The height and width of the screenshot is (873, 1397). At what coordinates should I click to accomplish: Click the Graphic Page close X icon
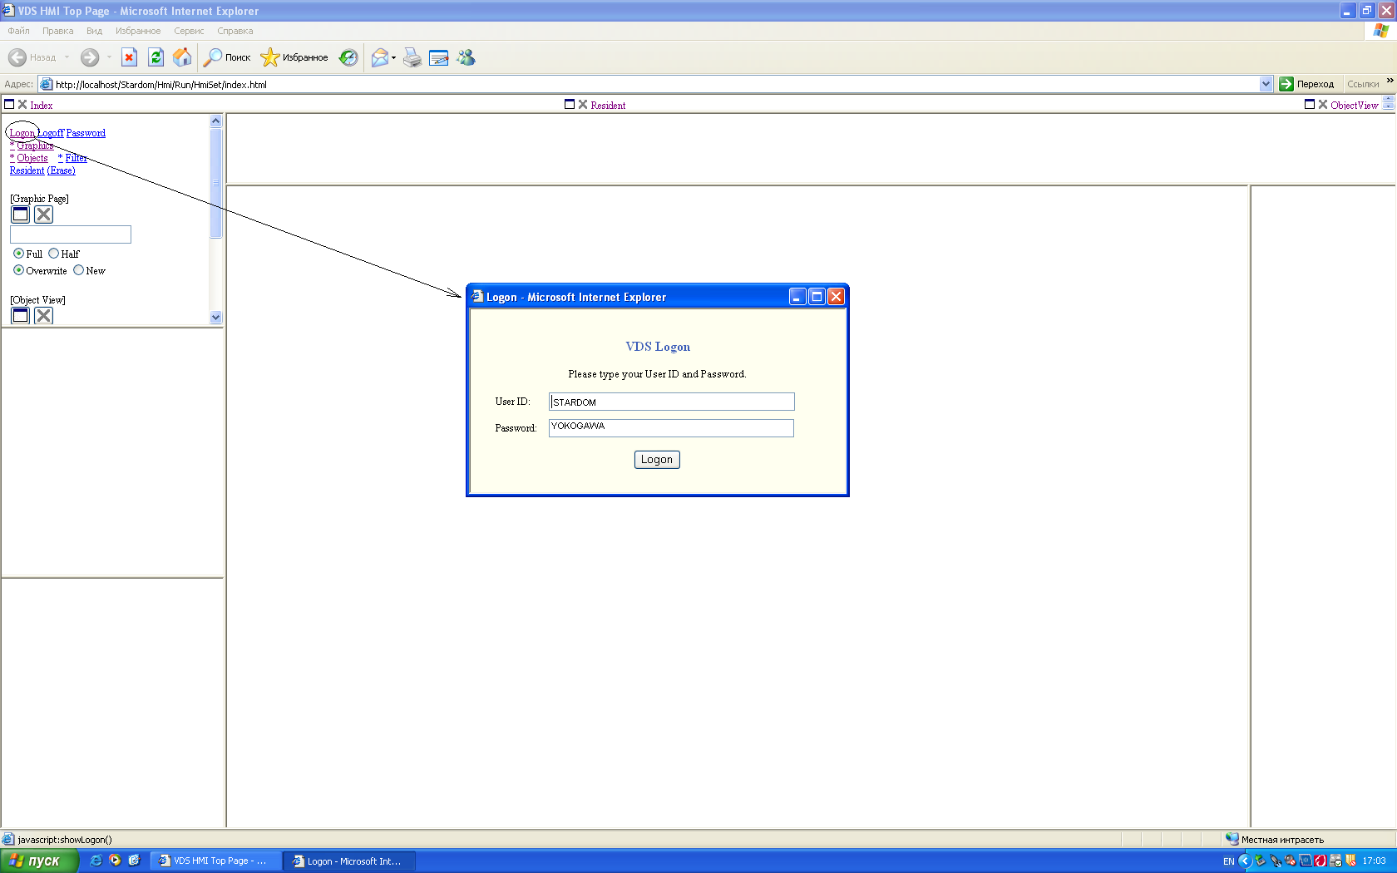click(x=44, y=214)
